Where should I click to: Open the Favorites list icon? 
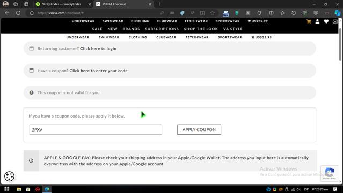pos(282,13)
